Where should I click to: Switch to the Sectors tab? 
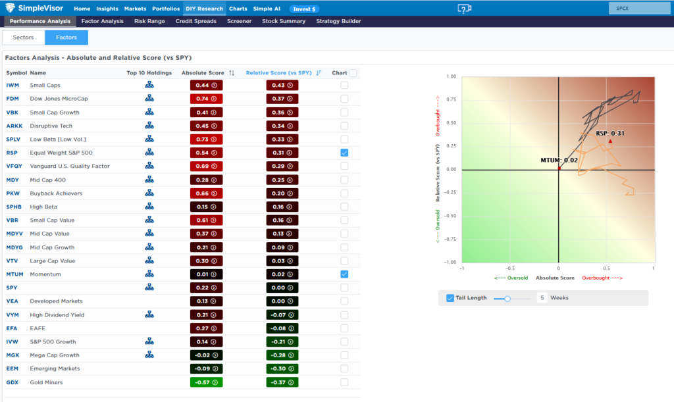pos(23,38)
